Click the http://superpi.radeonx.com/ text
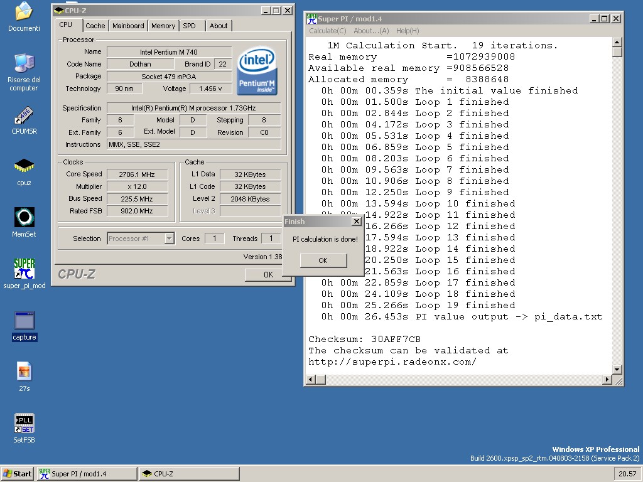The height and width of the screenshot is (482, 643). pyautogui.click(x=392, y=361)
